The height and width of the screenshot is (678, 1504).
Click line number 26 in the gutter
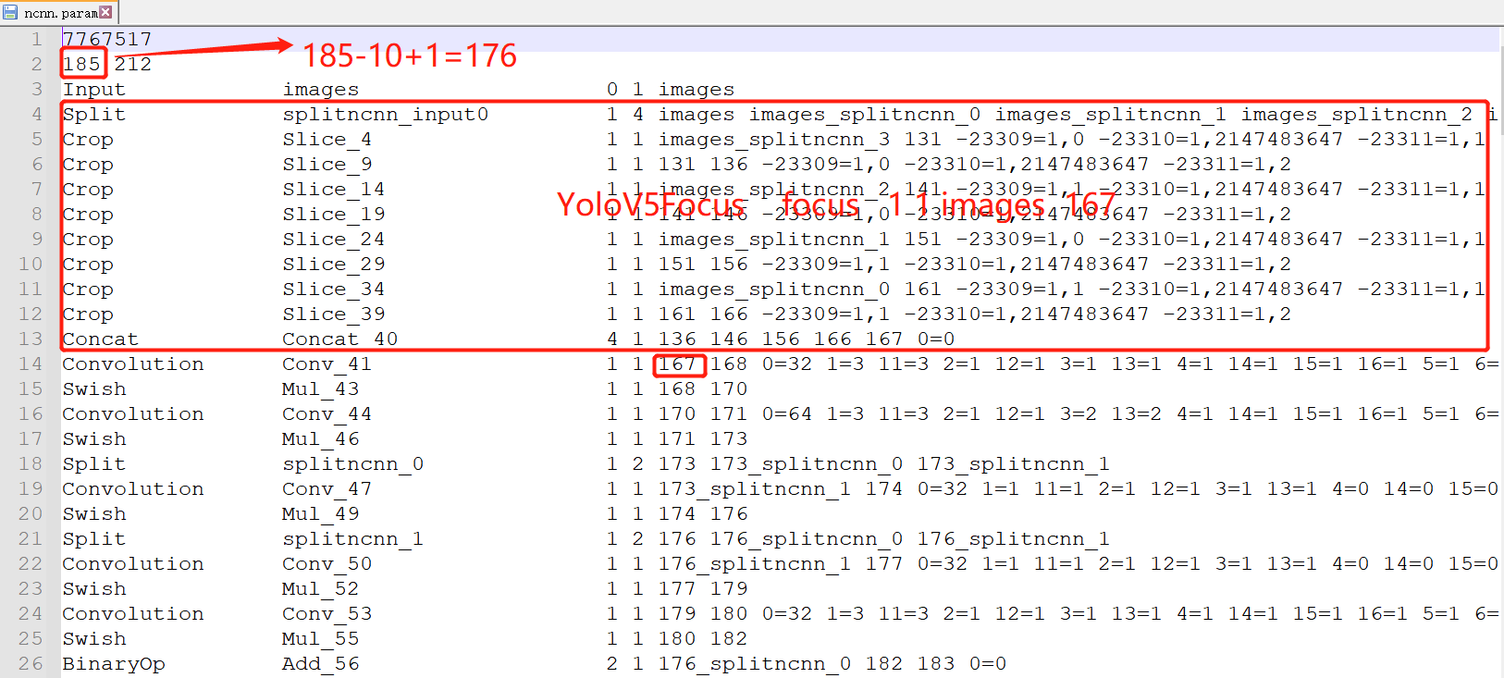pyautogui.click(x=31, y=663)
